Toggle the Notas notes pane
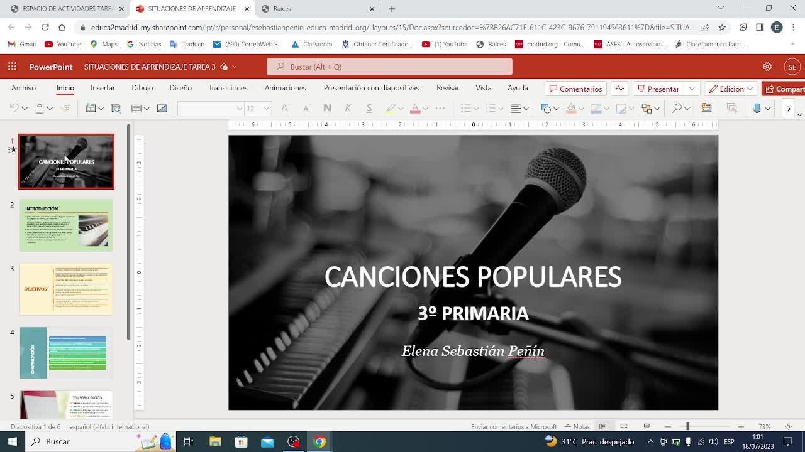The height and width of the screenshot is (452, 805). [577, 426]
